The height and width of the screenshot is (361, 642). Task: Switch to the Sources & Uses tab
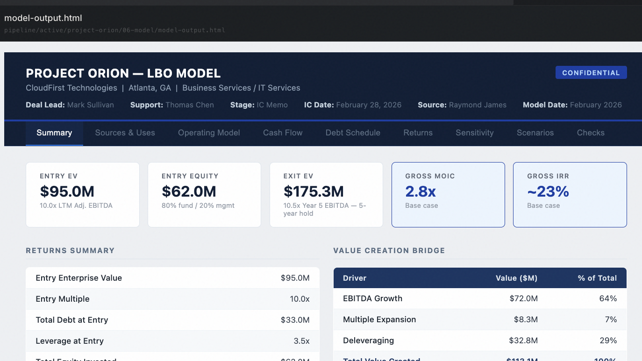[x=125, y=133]
